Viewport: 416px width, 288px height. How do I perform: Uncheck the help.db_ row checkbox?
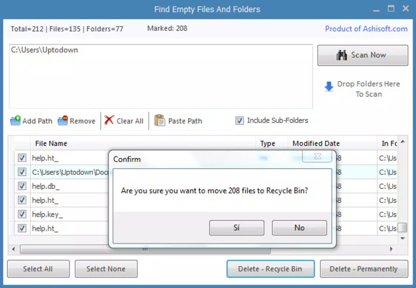(22, 186)
